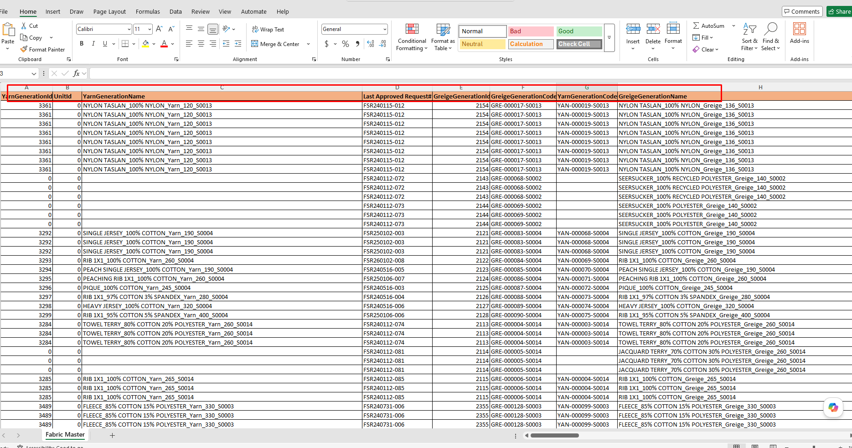
Task: Click the Comments button
Action: point(802,11)
